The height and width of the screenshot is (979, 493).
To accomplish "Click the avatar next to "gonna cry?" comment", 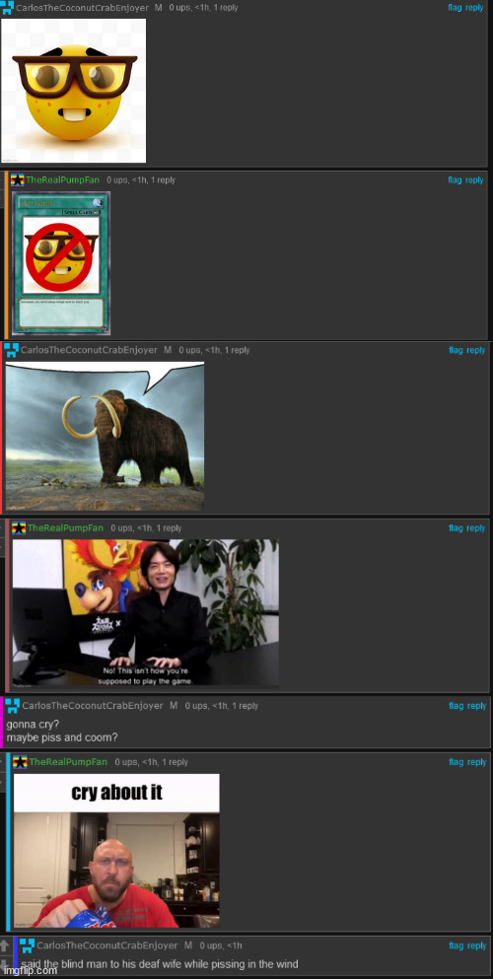I will 13,706.
